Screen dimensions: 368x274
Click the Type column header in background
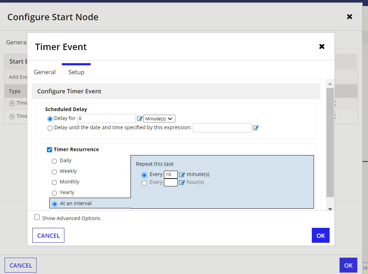pos(15,91)
